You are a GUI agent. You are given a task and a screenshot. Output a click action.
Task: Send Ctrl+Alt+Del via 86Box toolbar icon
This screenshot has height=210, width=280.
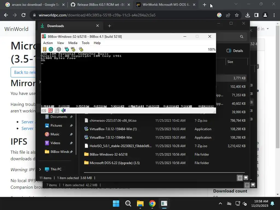coord(67,49)
